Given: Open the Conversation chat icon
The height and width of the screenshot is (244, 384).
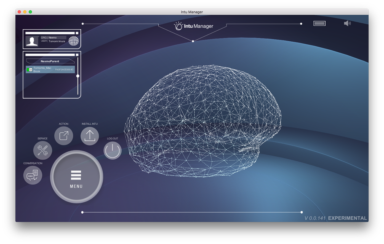Looking at the screenshot, I should [33, 175].
